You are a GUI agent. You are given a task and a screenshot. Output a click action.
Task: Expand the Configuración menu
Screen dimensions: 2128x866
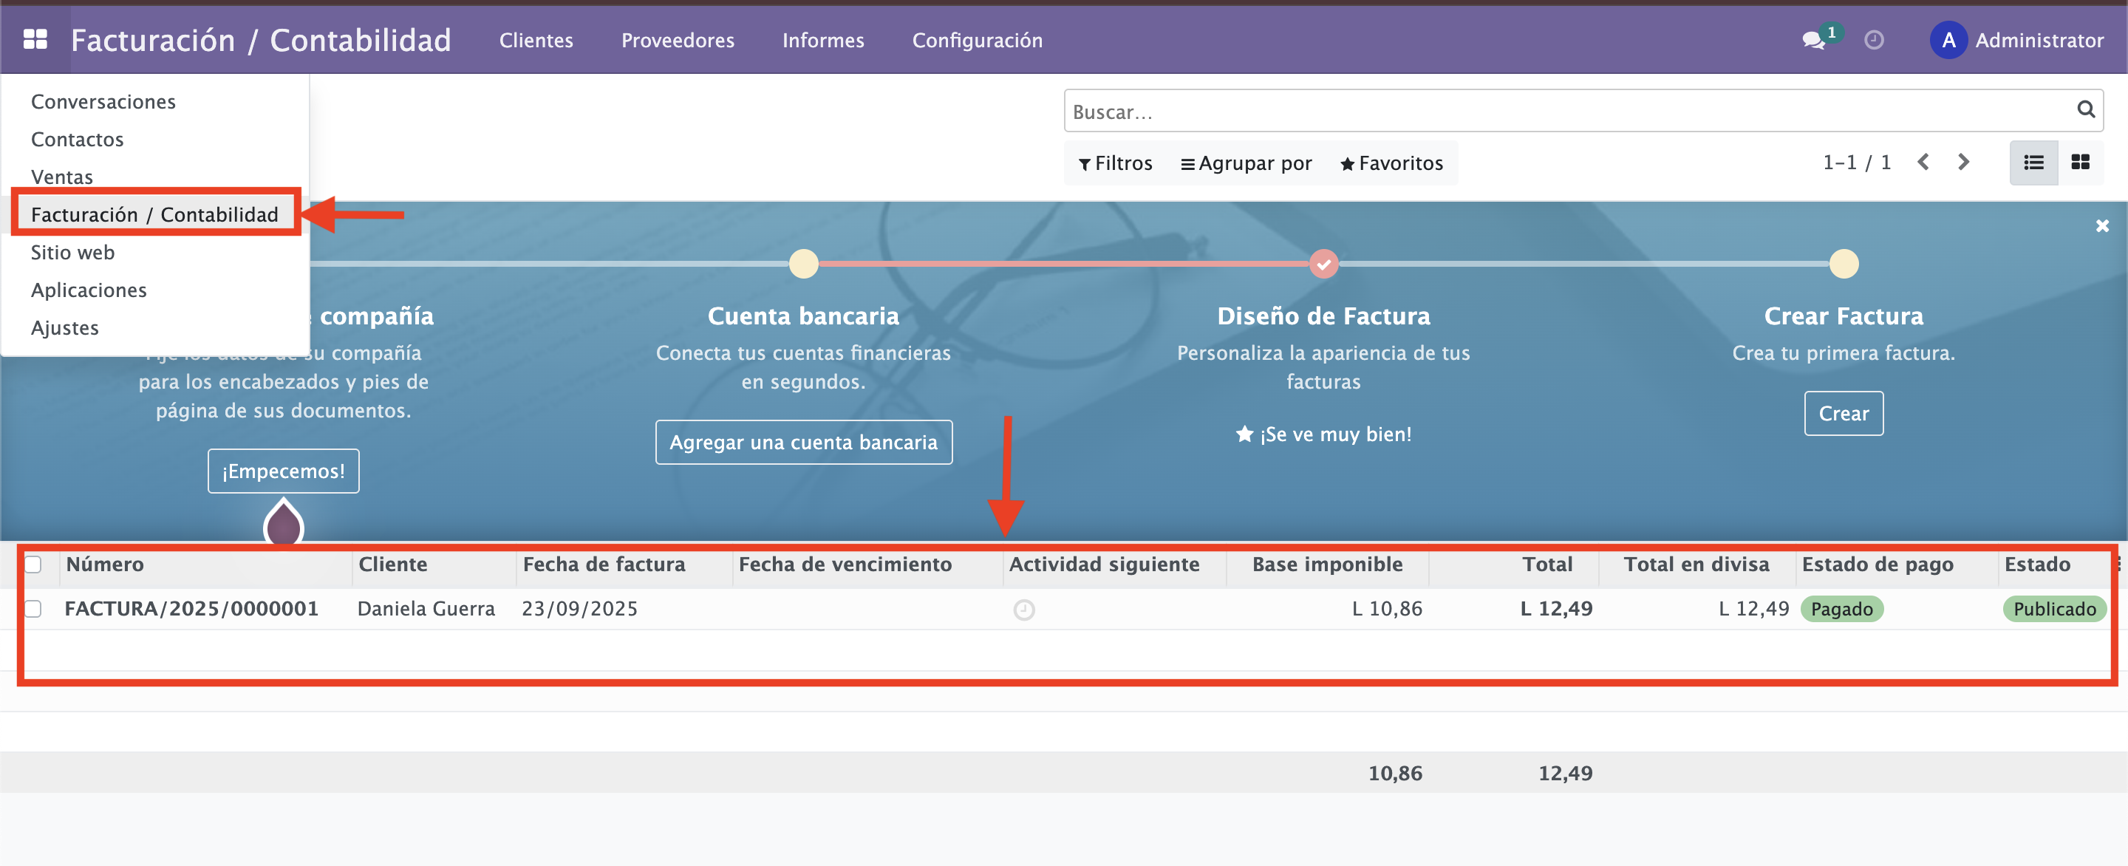point(978,40)
